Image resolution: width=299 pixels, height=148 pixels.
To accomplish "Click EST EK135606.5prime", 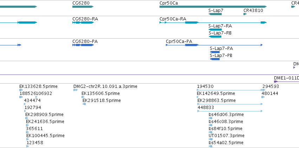I will pos(83,97).
